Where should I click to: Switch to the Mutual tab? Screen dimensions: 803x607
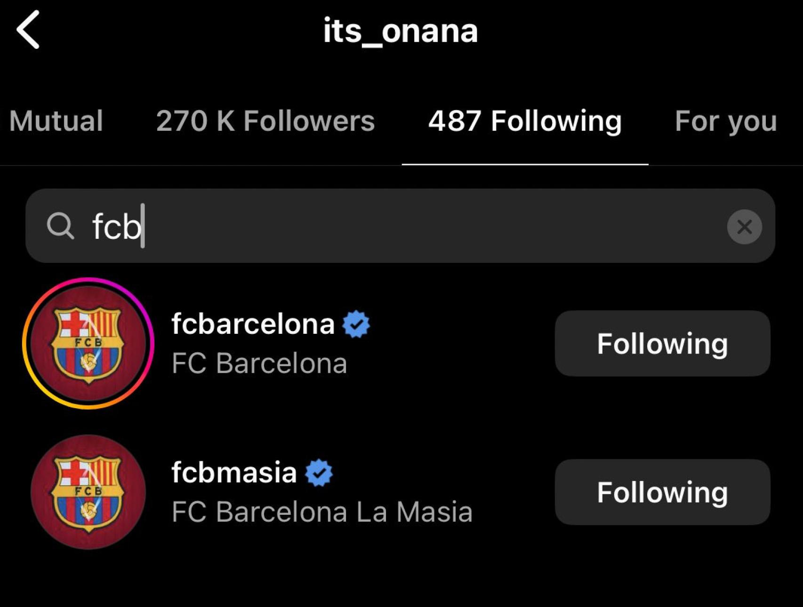tap(56, 121)
